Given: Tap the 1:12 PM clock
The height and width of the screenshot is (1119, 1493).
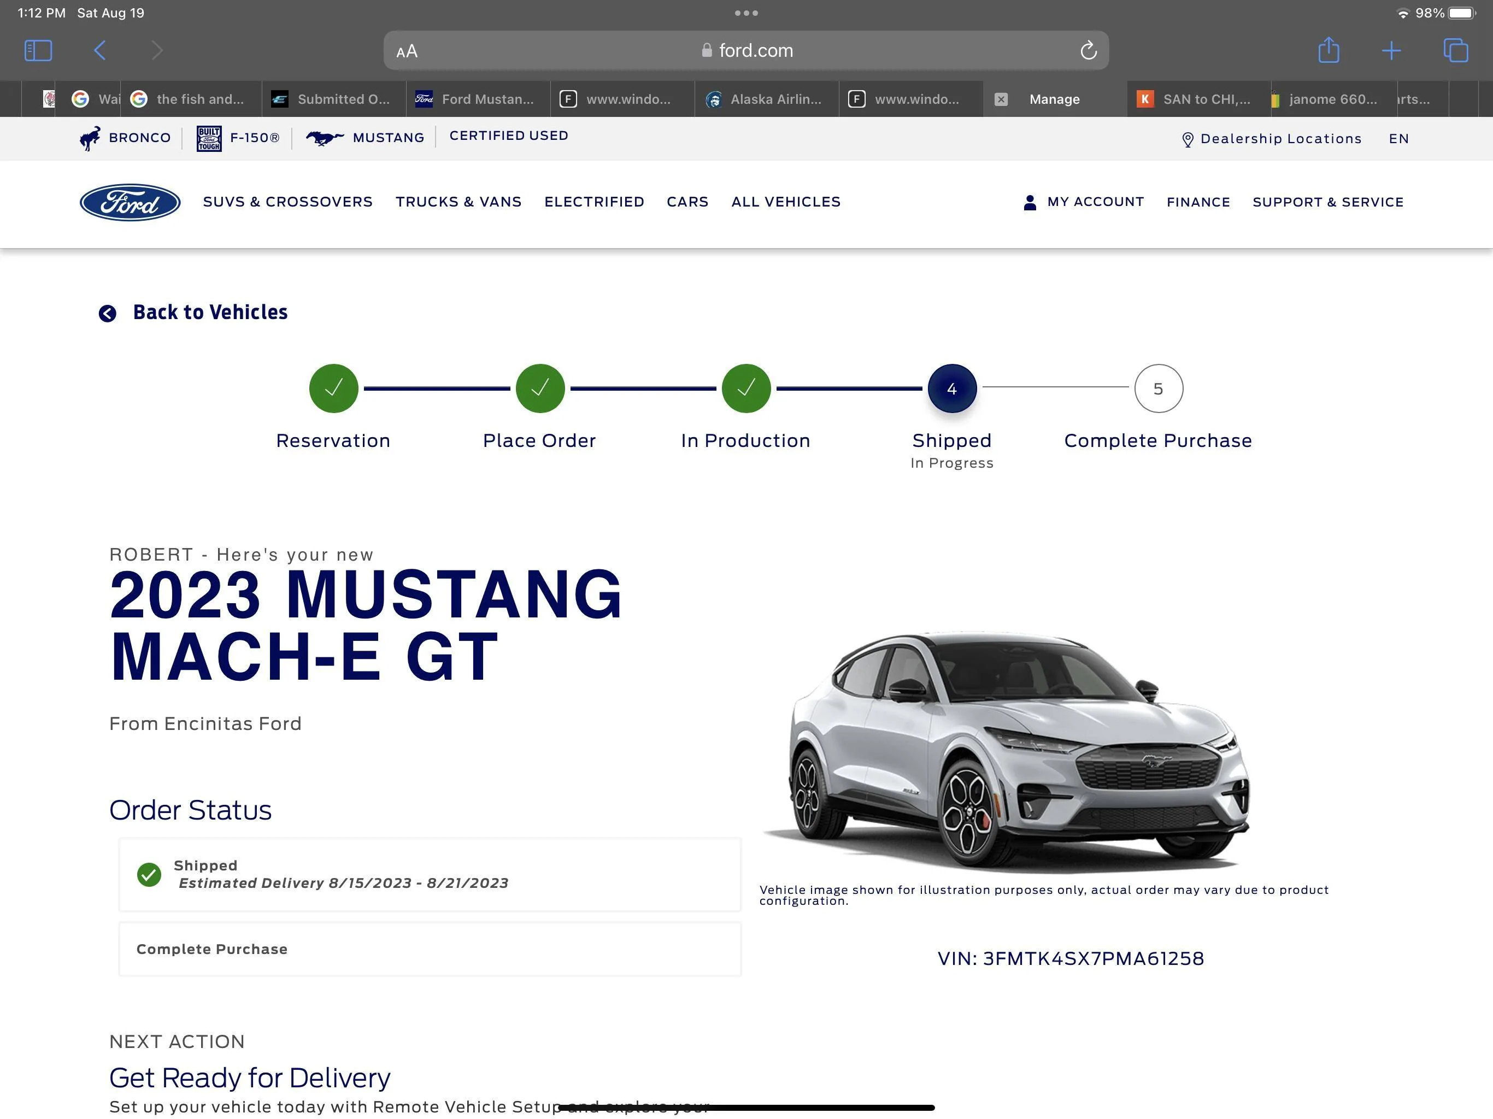Looking at the screenshot, I should (41, 13).
